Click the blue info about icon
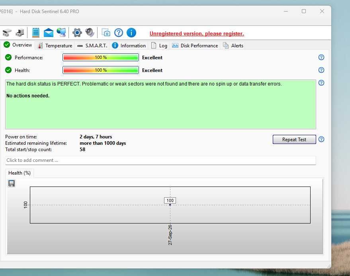The image size is (350, 276). [131, 33]
